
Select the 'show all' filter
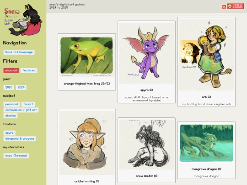pyautogui.click(x=11, y=70)
